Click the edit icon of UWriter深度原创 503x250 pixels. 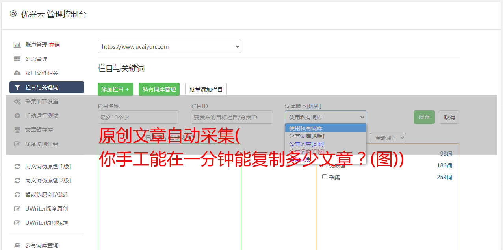(x=17, y=209)
